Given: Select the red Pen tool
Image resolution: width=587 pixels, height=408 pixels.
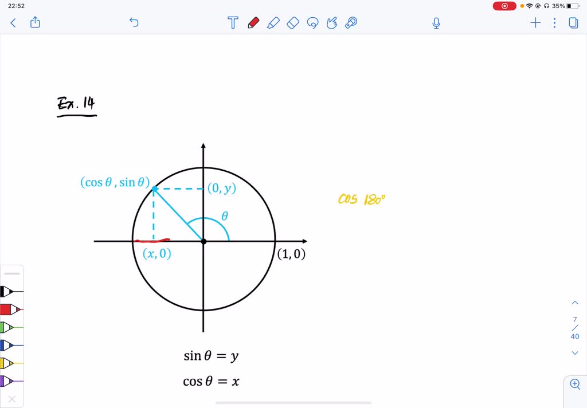Looking at the screenshot, I should point(253,22).
